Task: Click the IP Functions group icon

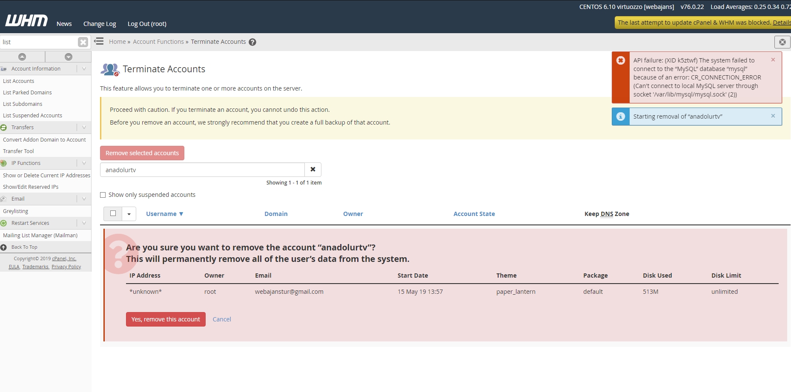Action: [4, 163]
